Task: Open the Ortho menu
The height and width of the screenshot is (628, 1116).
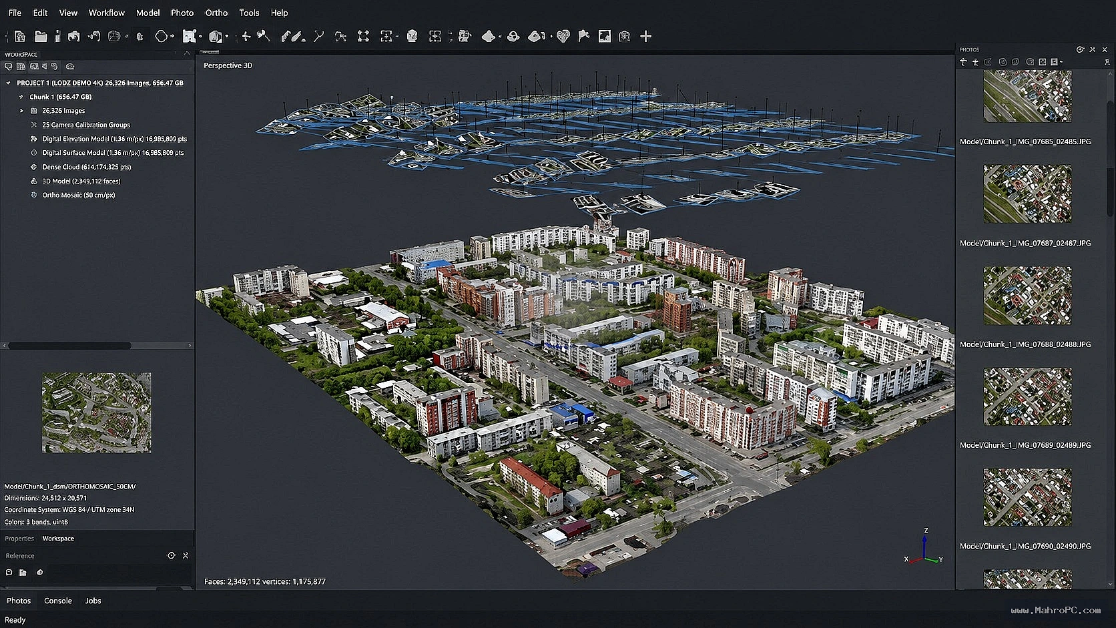Action: 216,13
